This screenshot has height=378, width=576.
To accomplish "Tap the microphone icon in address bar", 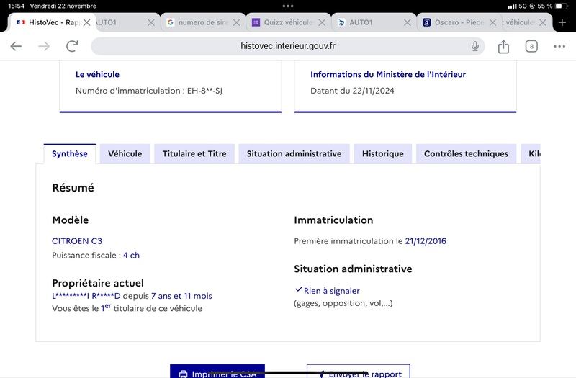I will coord(475,46).
